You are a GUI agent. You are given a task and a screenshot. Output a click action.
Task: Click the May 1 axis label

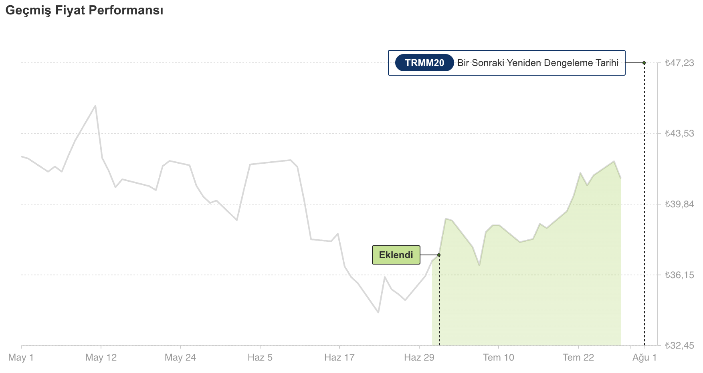[21, 357]
